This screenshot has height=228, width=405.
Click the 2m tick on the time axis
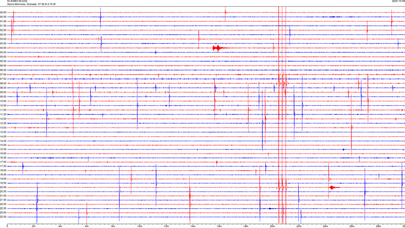34,226
